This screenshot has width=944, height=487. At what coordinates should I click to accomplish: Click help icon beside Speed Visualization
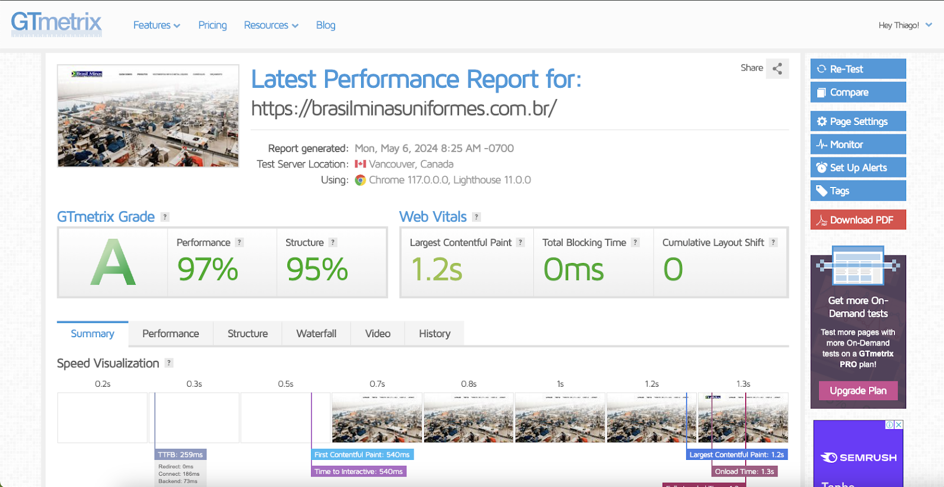click(x=169, y=363)
